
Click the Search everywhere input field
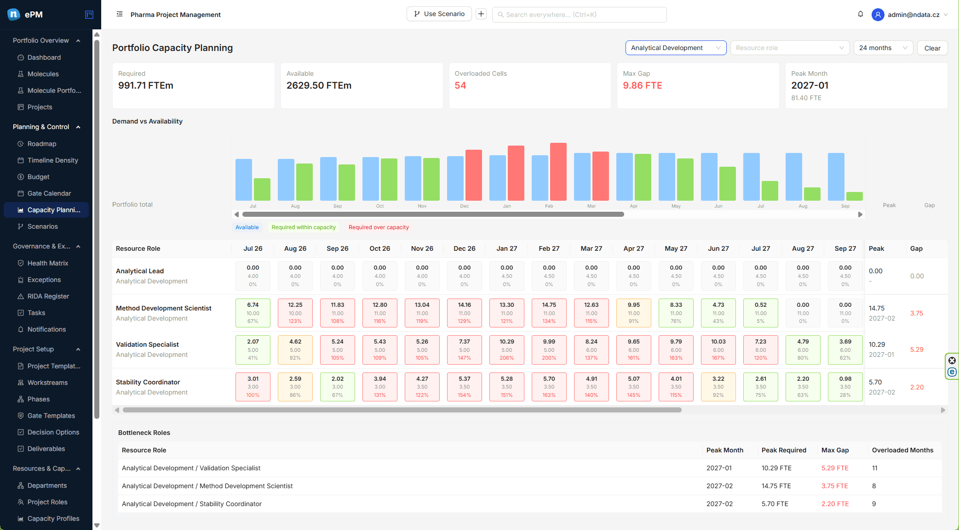click(579, 15)
